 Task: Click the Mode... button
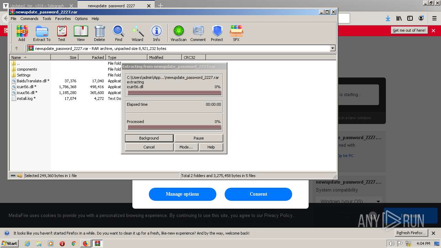pyautogui.click(x=186, y=147)
